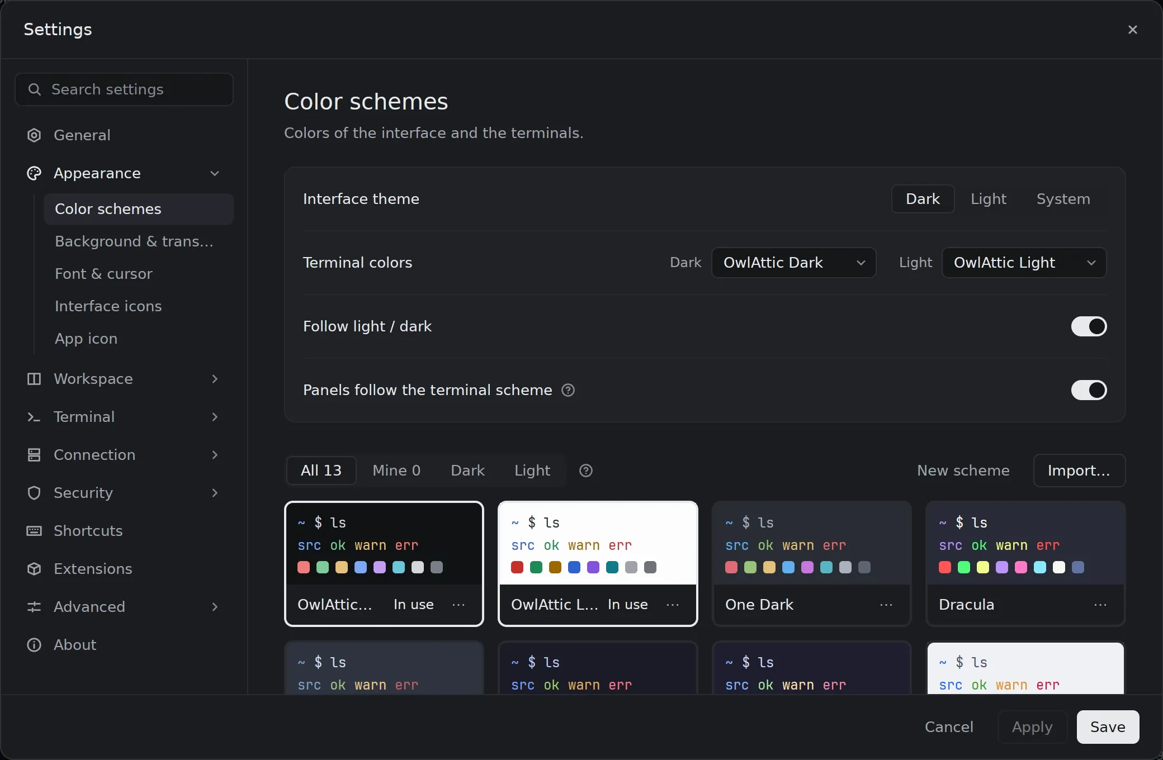Expand the Advanced section chevron
The height and width of the screenshot is (760, 1163).
215,607
